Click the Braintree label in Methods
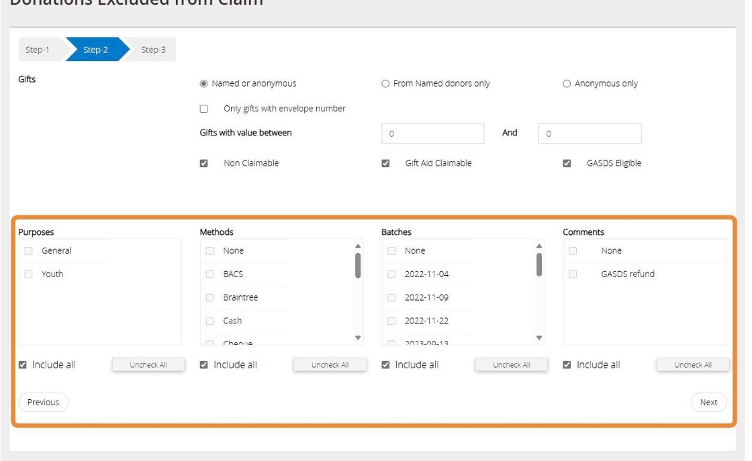The image size is (752, 461). click(240, 297)
